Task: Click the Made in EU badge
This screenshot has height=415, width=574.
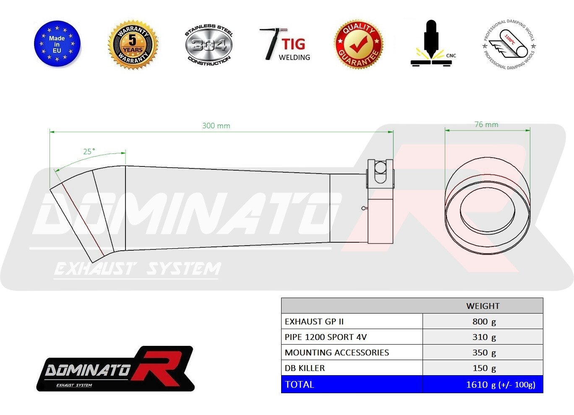Action: pyautogui.click(x=57, y=44)
